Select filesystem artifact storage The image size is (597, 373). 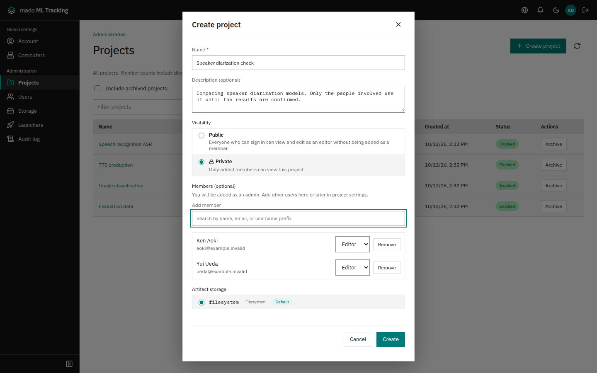coord(201,303)
